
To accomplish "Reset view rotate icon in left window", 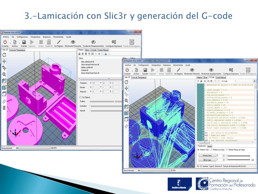I will (4, 55).
